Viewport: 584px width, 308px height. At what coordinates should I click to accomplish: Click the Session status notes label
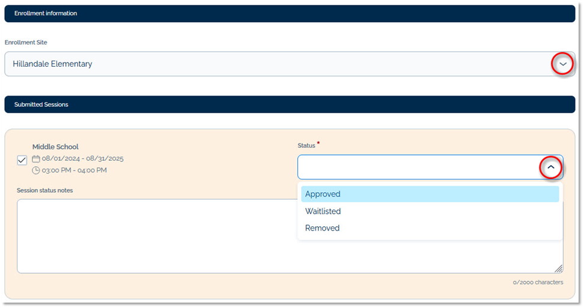point(45,190)
